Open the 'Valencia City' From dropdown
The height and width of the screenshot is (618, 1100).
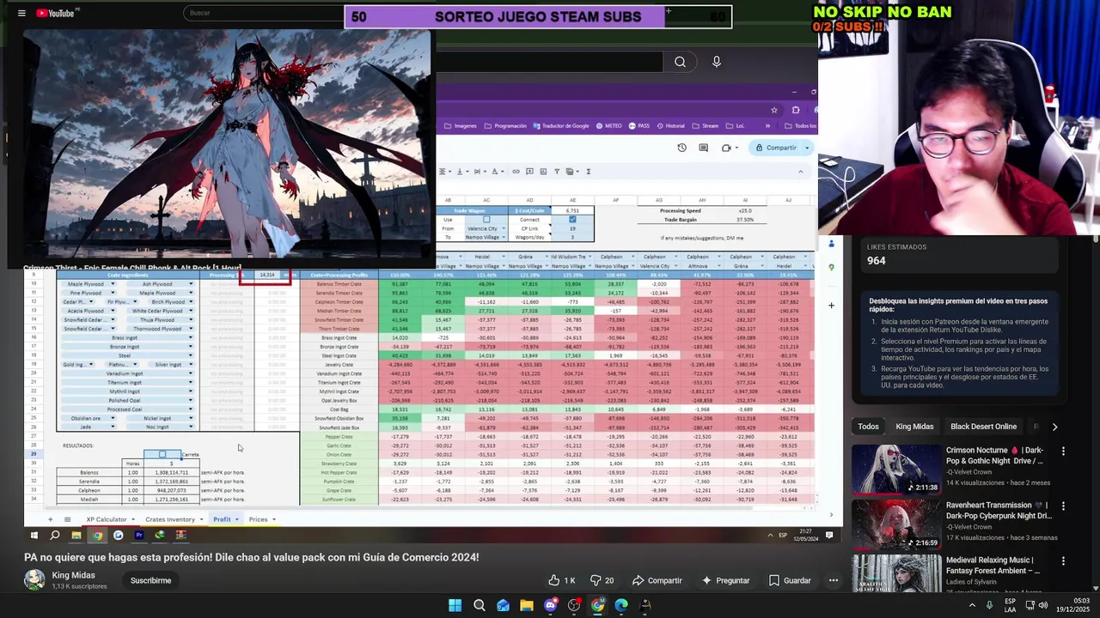click(486, 228)
